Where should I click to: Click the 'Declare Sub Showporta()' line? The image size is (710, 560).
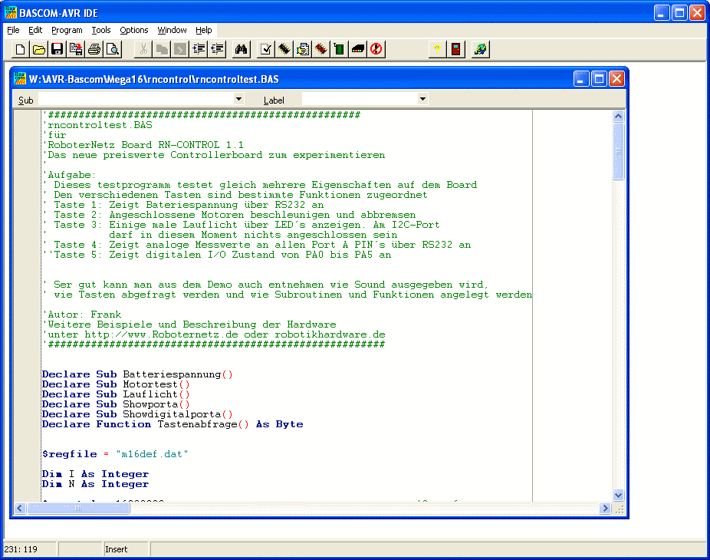pyautogui.click(x=116, y=404)
